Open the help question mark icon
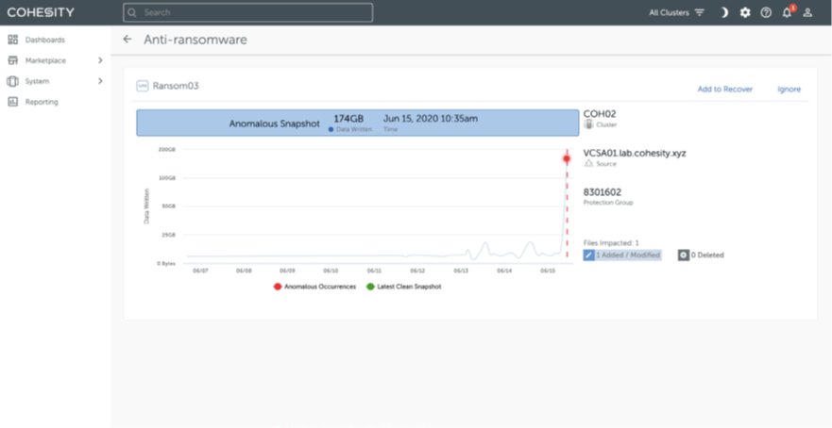832x428 pixels. click(766, 12)
